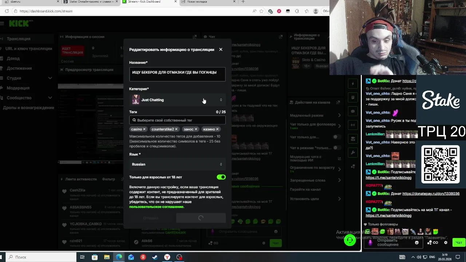The width and height of the screenshot is (466, 262).
Task: Click the camera icon in vertical strip
Action: tap(352, 139)
